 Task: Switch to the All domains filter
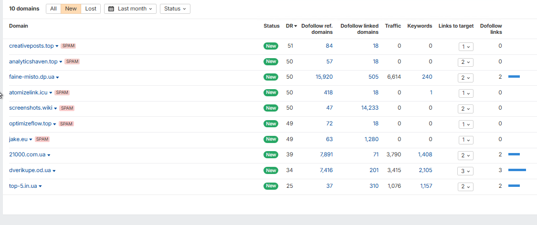[53, 9]
